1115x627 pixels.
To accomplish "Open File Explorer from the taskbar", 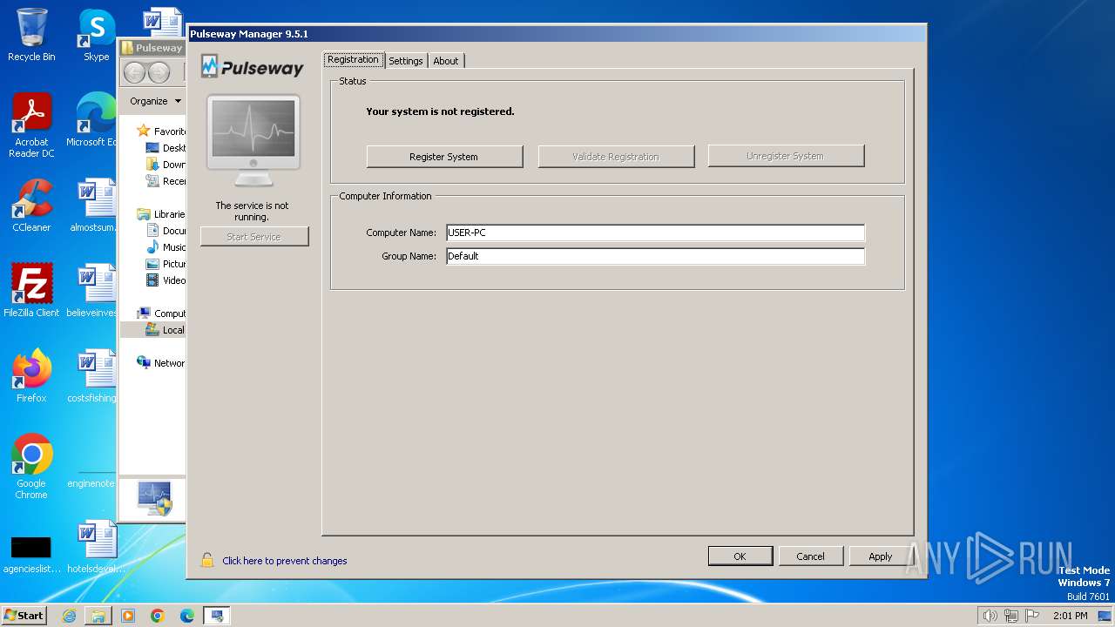I will 98,616.
